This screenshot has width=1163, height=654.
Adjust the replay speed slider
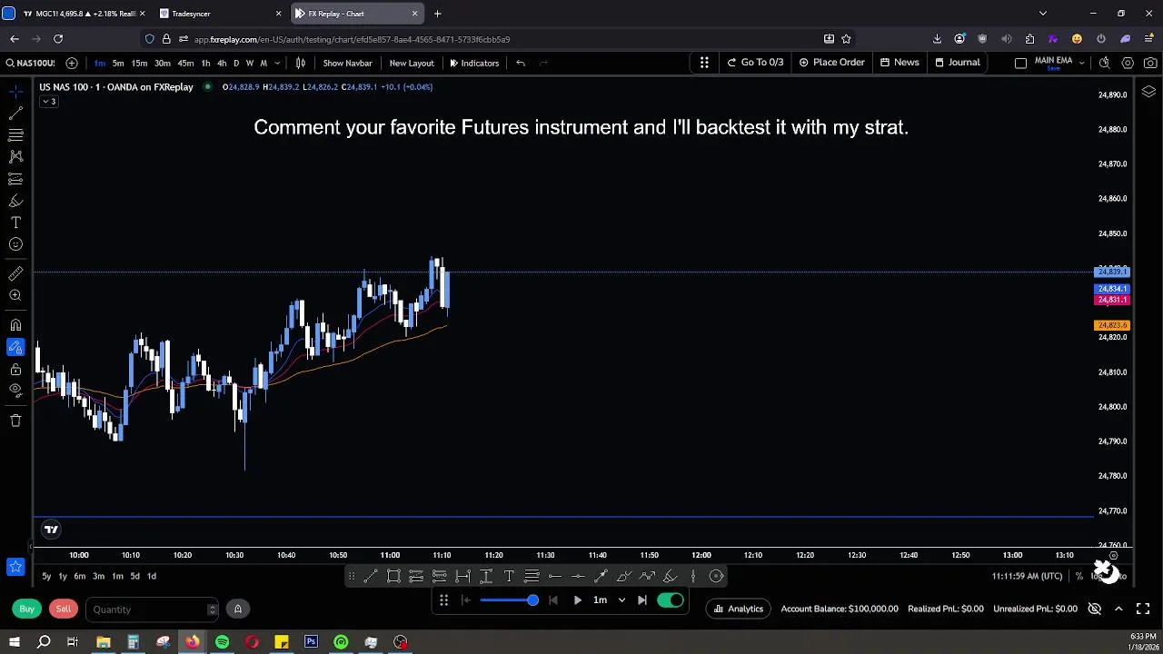coord(509,599)
